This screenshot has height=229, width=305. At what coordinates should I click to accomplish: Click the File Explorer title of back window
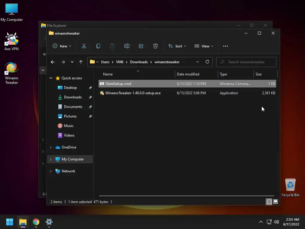[57, 26]
